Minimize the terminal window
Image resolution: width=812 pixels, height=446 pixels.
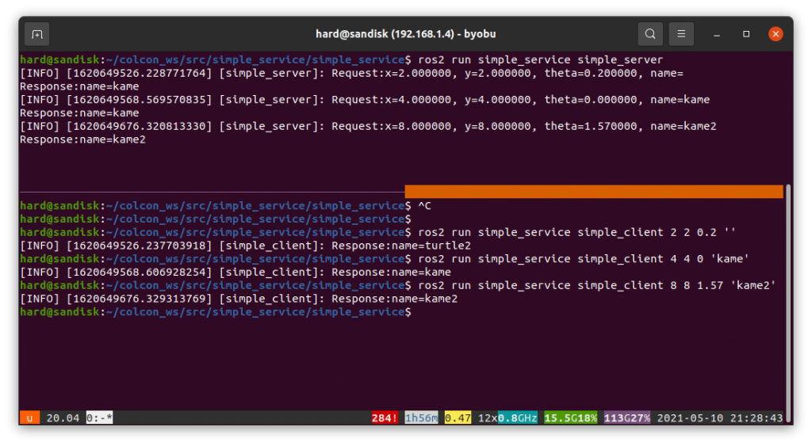[x=717, y=34]
